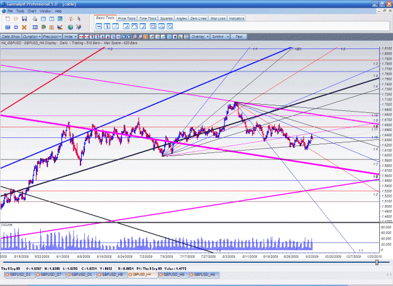Click the Open folder icon

tap(16, 19)
